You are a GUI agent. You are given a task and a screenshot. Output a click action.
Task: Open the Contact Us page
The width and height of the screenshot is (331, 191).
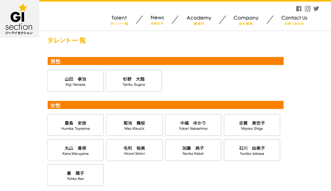(294, 20)
